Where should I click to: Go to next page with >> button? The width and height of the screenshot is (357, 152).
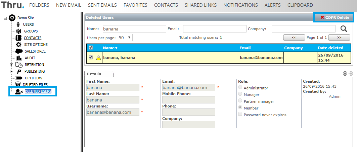[339, 37]
